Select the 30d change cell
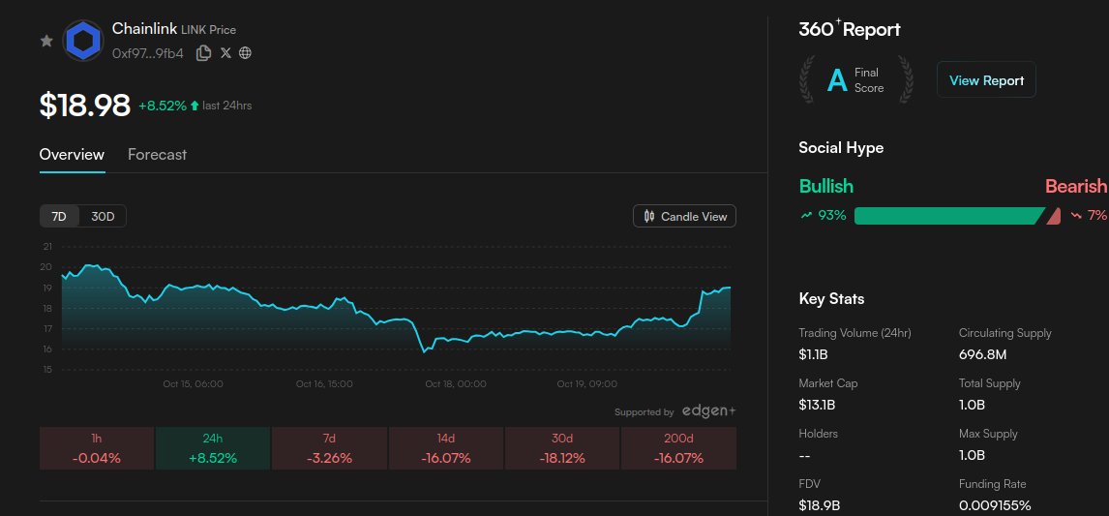The width and height of the screenshot is (1109, 516). click(562, 448)
